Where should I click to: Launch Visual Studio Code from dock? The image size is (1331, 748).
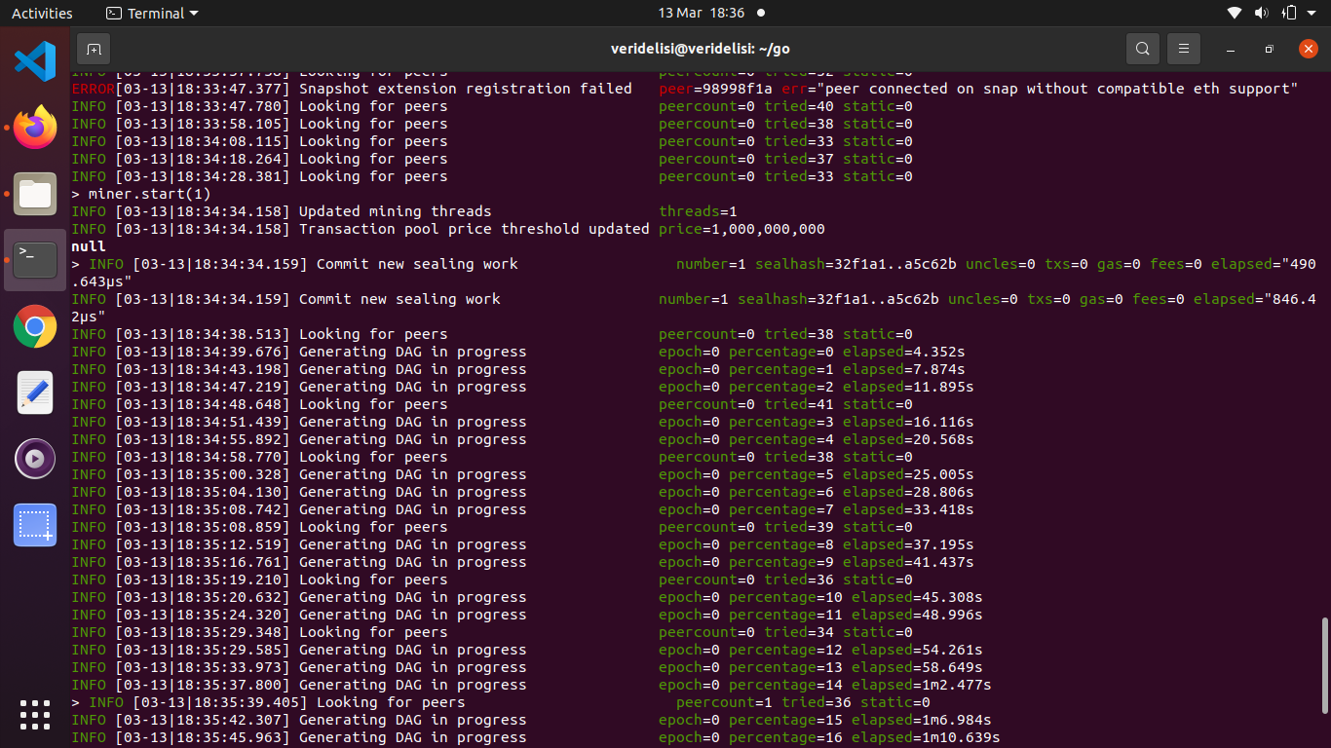[x=35, y=61]
